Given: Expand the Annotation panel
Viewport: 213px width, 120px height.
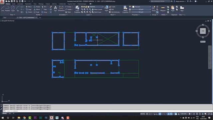Looking at the screenshot, I should (63, 15).
